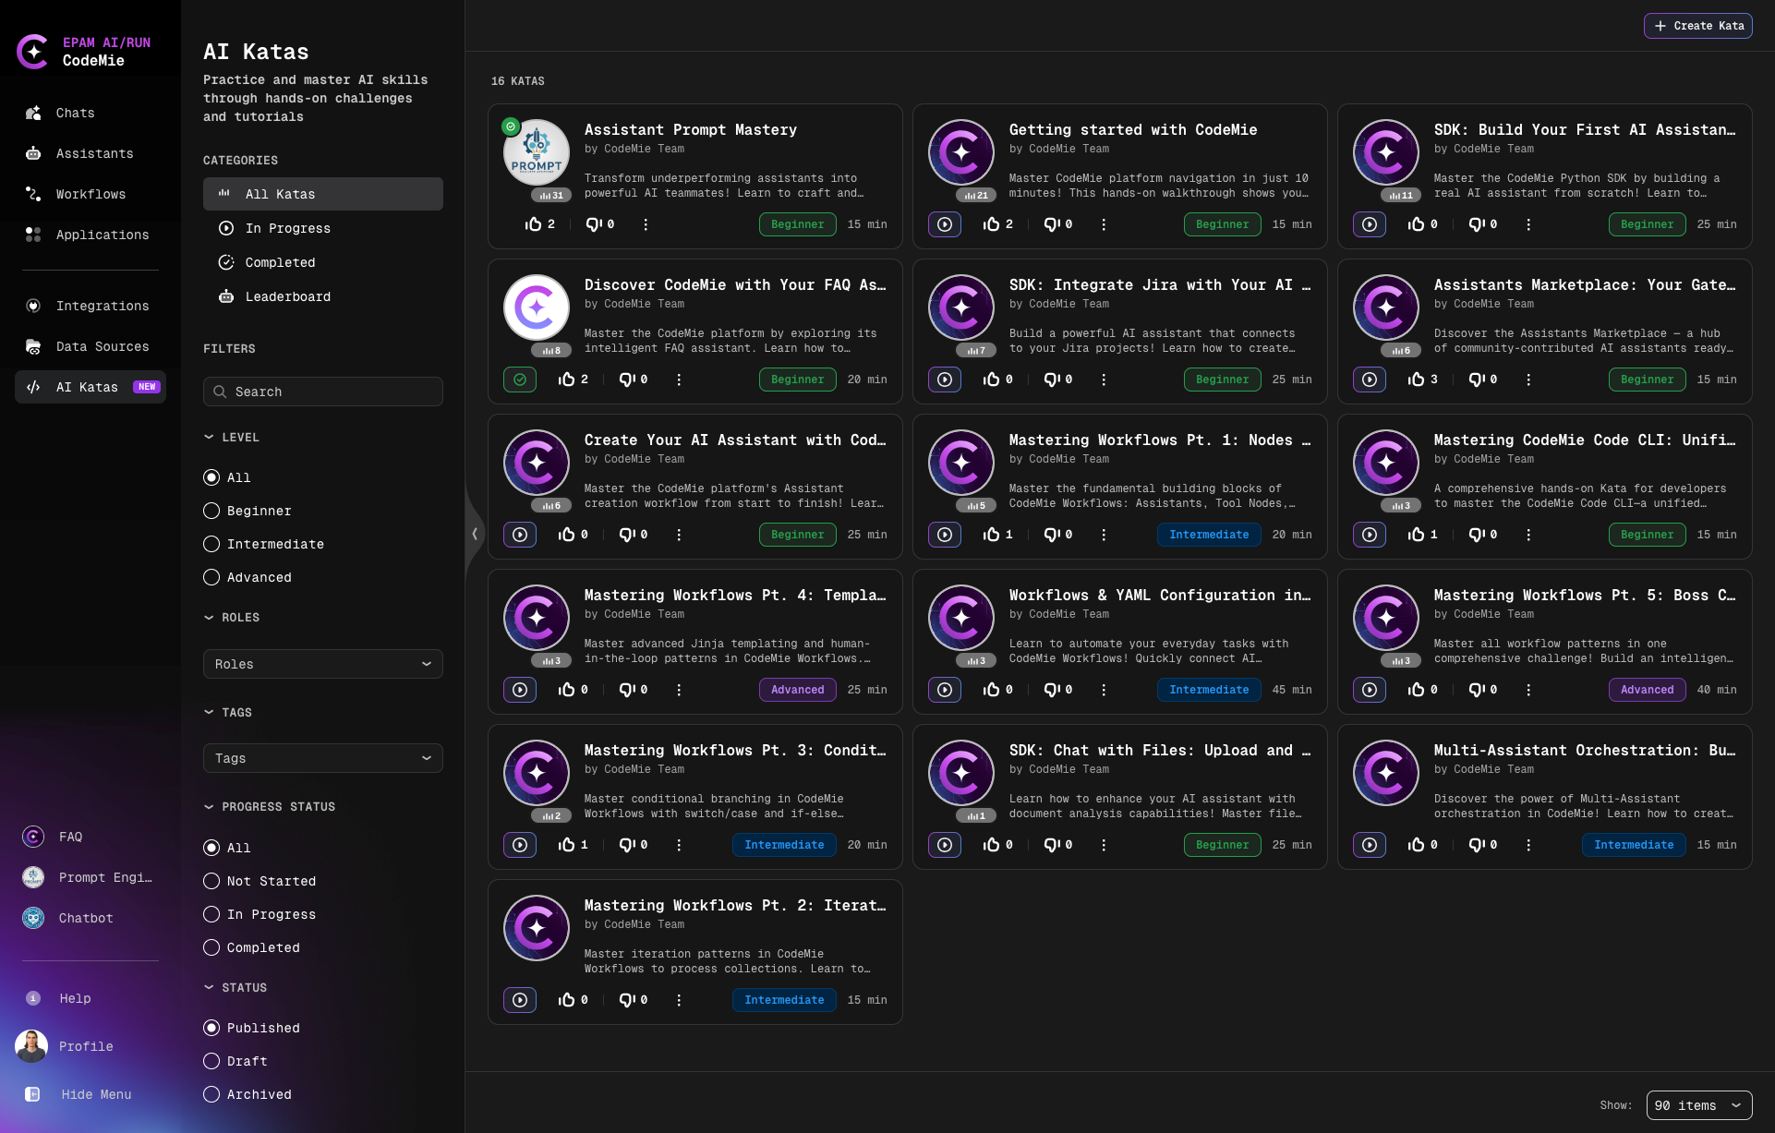Start the Getting started with CodeMie kata
Screen dimensions: 1775x1133
pos(945,224)
